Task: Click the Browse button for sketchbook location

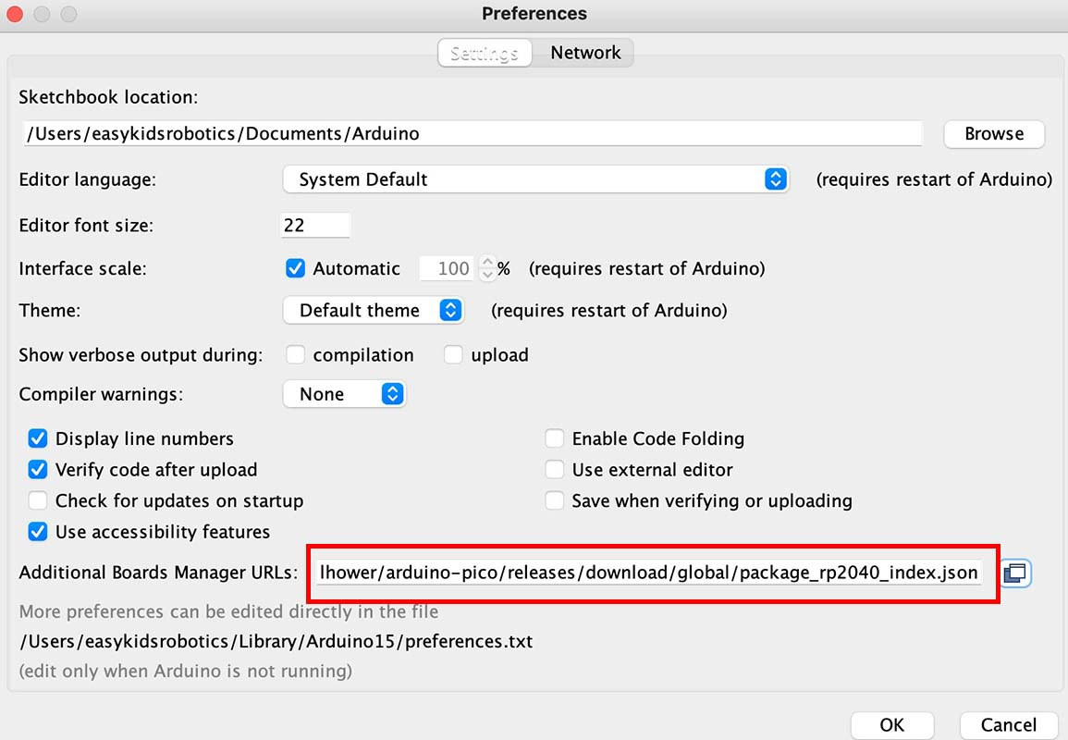Action: [994, 133]
